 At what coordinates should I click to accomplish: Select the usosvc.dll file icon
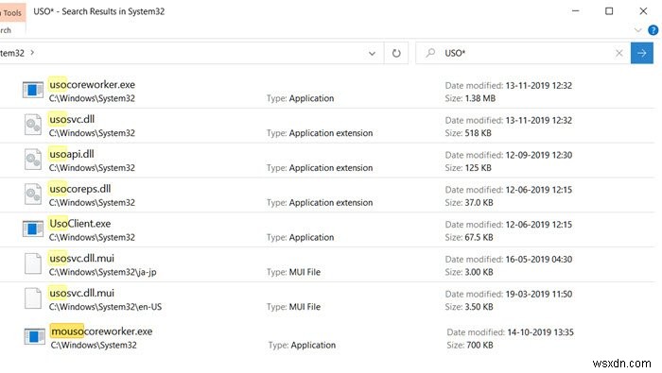(x=33, y=125)
